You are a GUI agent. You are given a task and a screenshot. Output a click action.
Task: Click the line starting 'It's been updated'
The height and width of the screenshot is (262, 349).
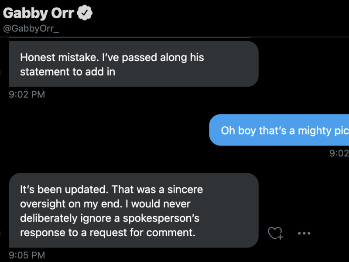(111, 190)
